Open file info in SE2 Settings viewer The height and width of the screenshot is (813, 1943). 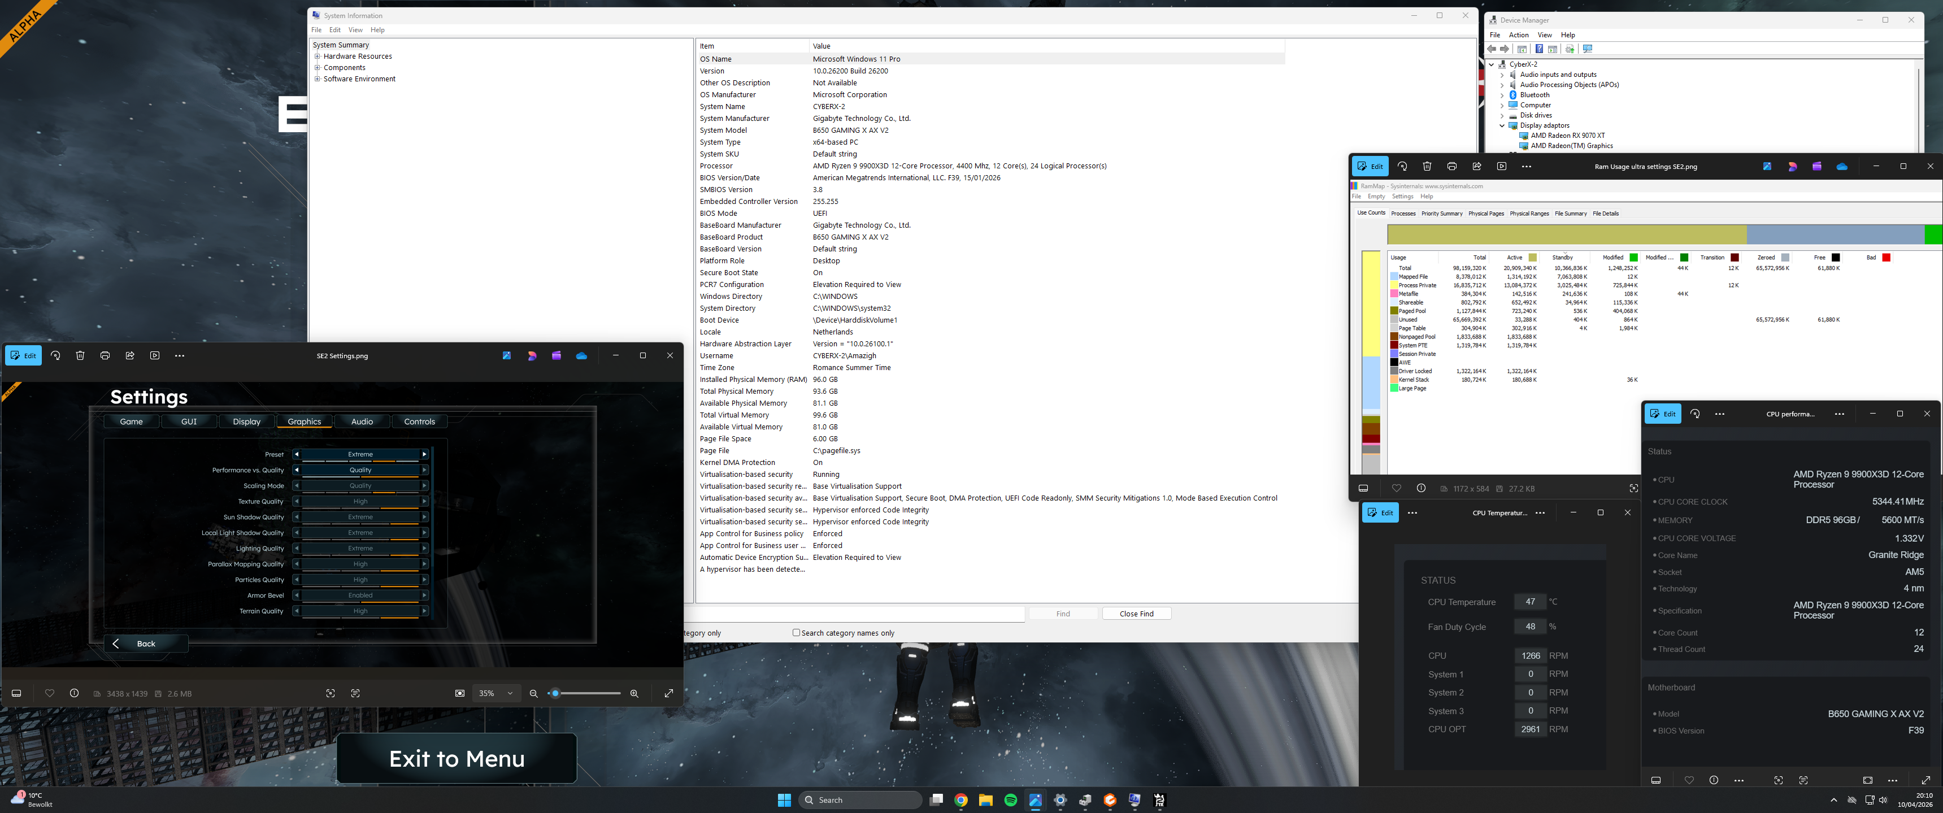coord(74,693)
